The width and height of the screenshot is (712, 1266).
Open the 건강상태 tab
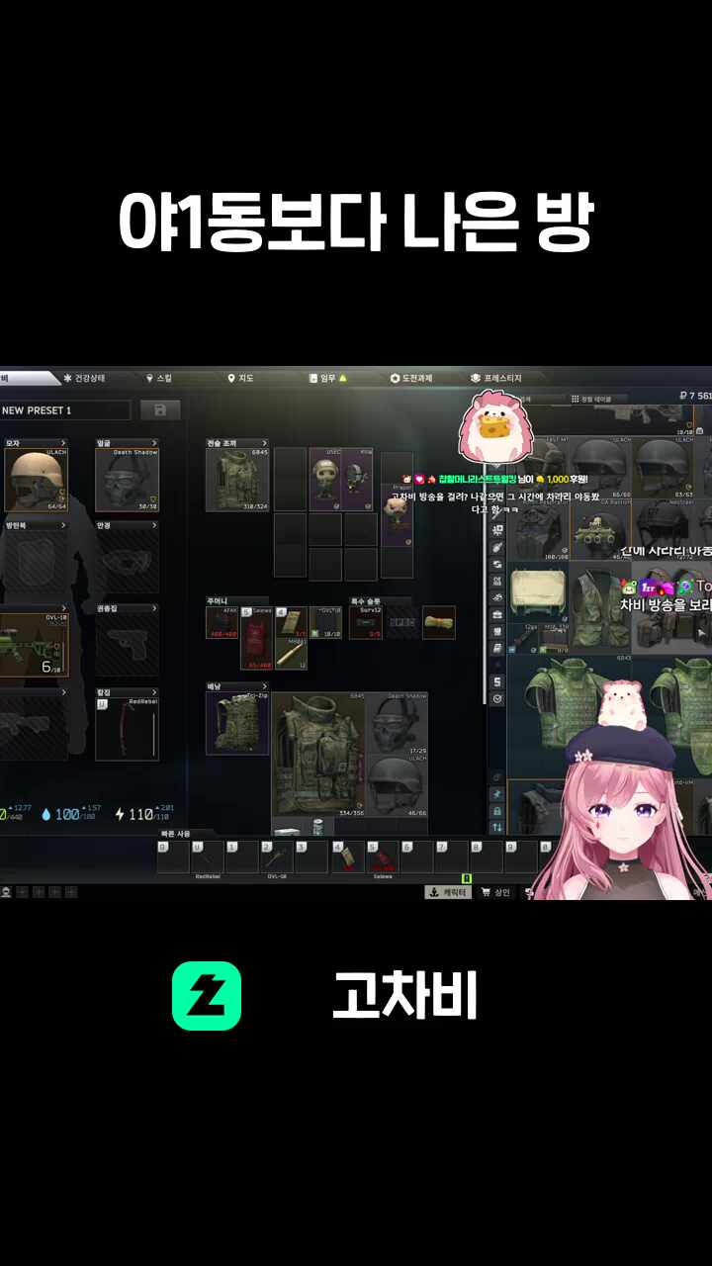tap(84, 378)
